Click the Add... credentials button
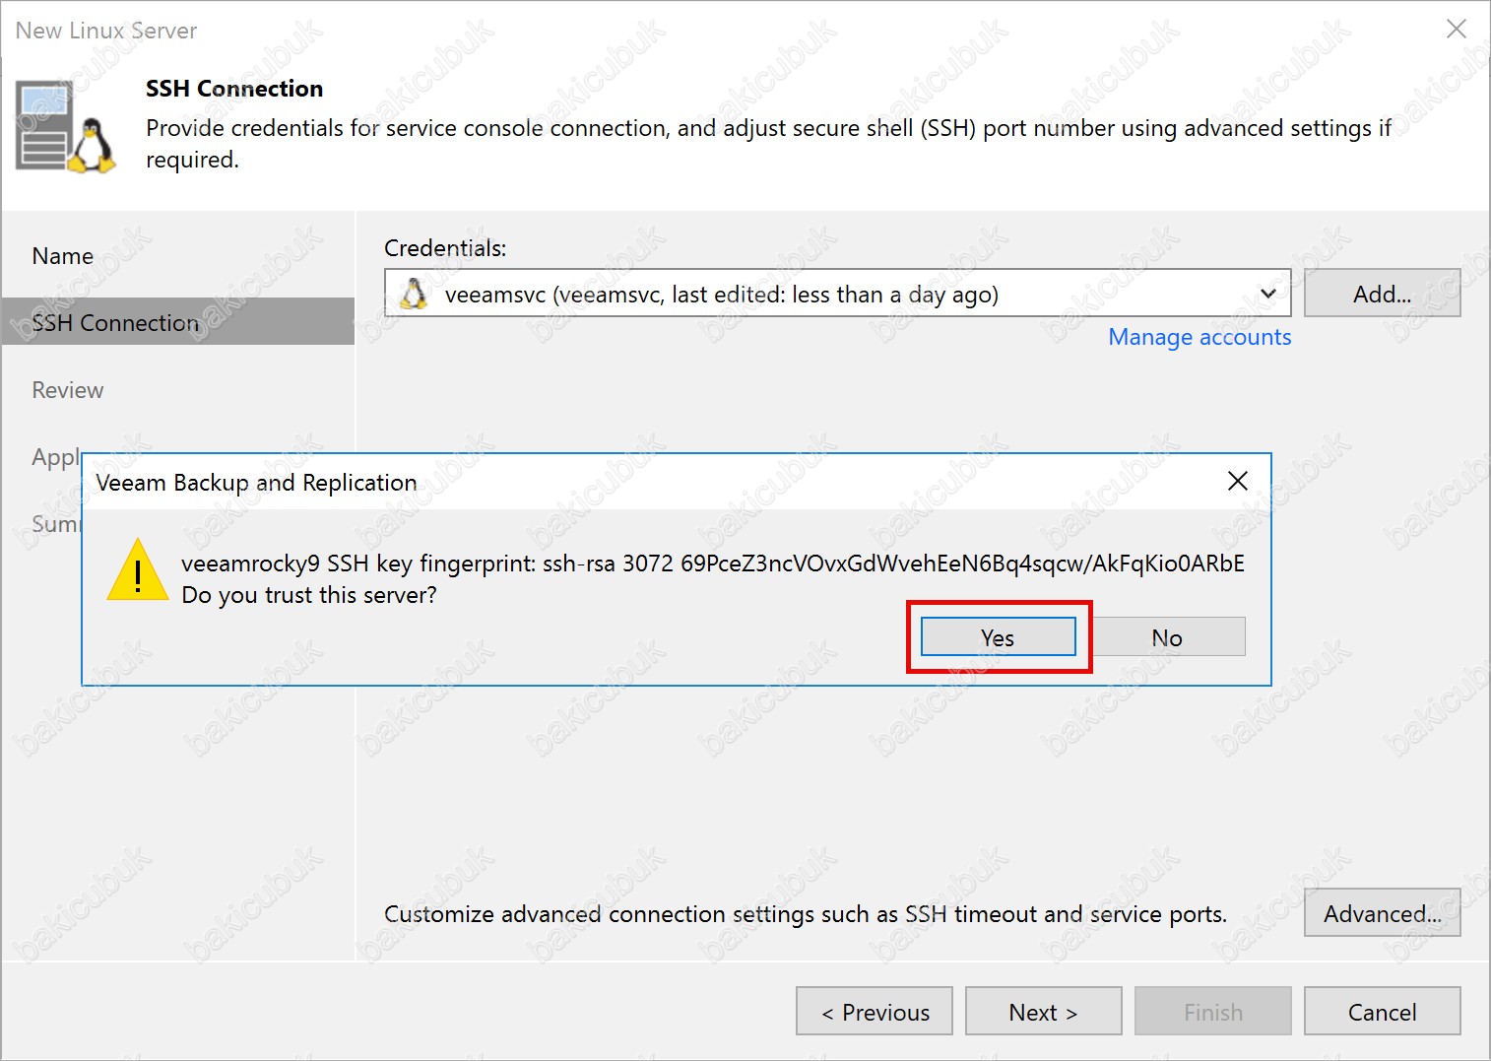The height and width of the screenshot is (1061, 1491). pyautogui.click(x=1382, y=294)
